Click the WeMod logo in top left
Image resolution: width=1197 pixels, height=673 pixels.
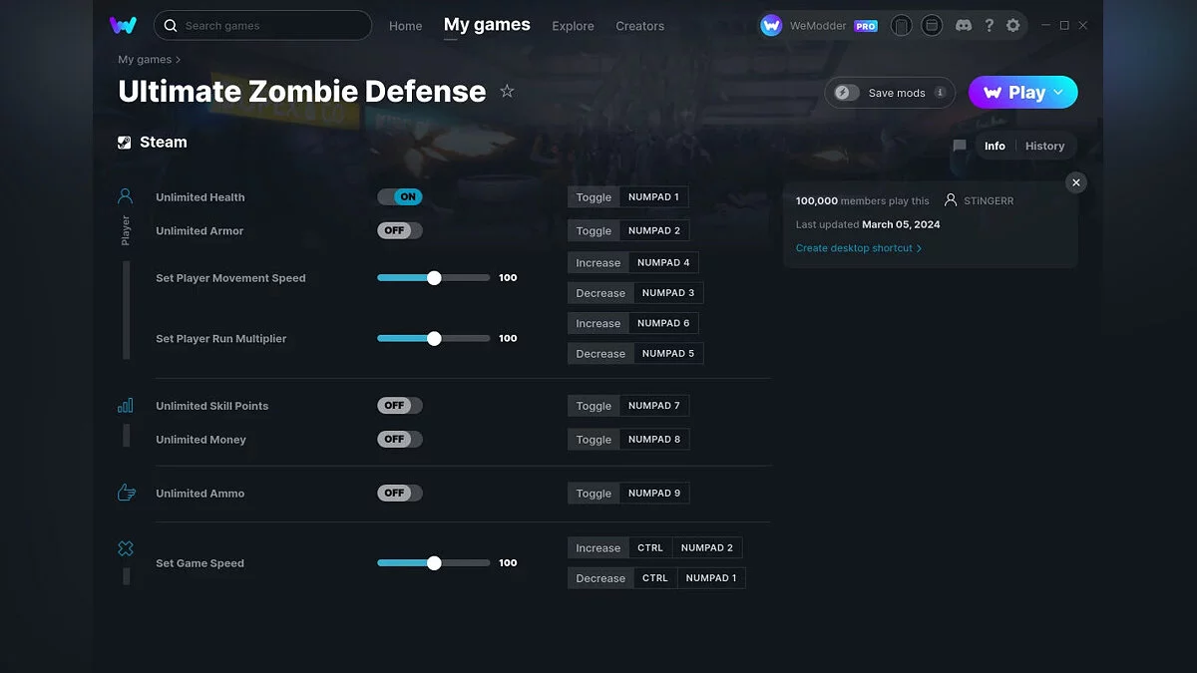(124, 25)
